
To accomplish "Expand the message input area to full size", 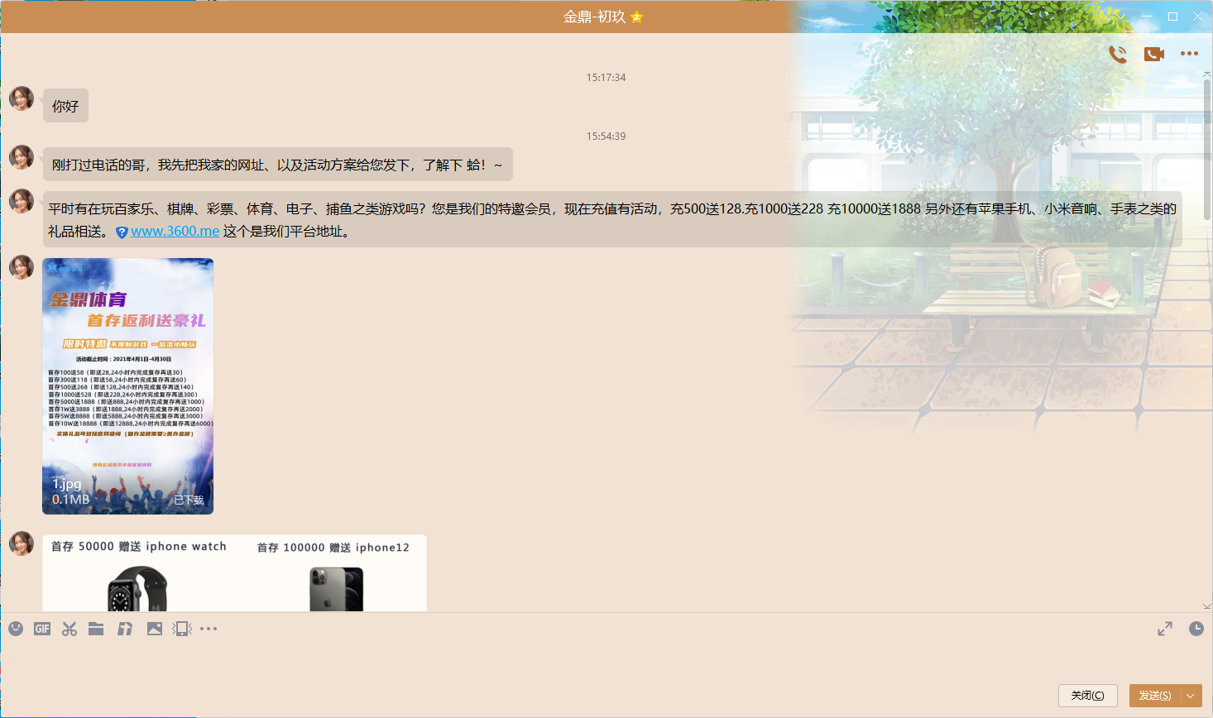I will (1165, 629).
